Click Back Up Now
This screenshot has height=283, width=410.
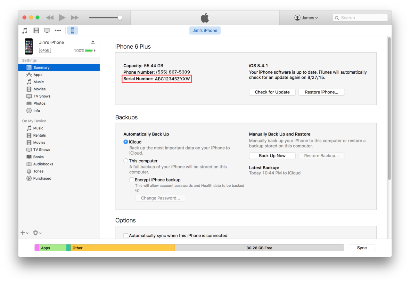(x=272, y=156)
